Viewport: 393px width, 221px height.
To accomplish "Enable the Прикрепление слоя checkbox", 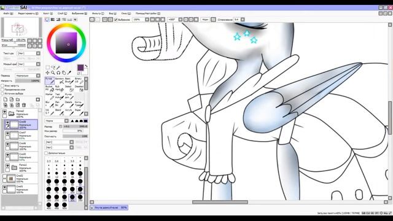I will (2, 90).
